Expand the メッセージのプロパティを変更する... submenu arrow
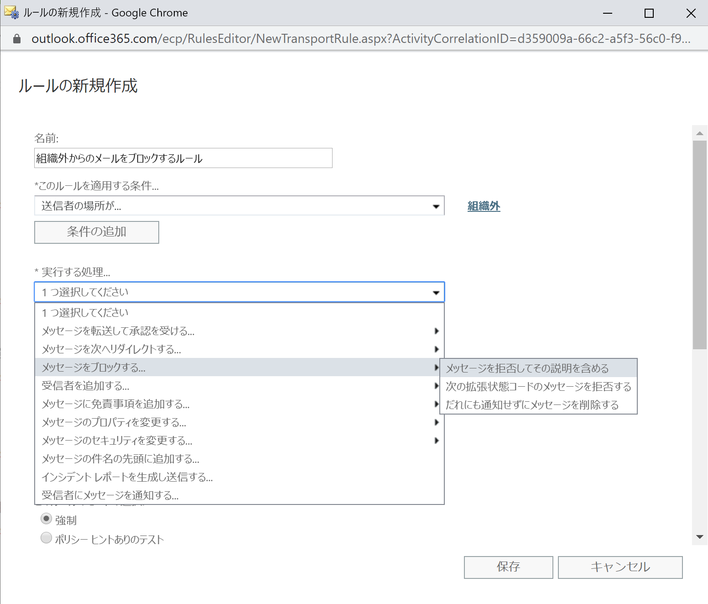The image size is (708, 604). (437, 422)
